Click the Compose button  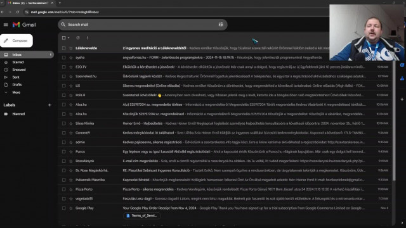click(x=16, y=41)
